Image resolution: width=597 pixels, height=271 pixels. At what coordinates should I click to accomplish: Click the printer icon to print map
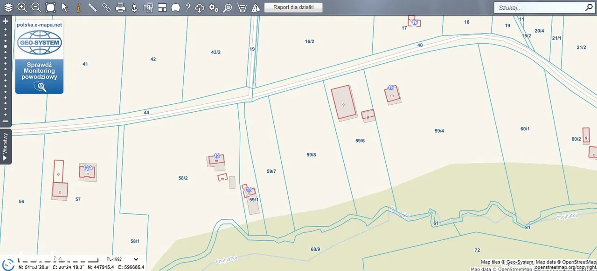[x=120, y=7]
